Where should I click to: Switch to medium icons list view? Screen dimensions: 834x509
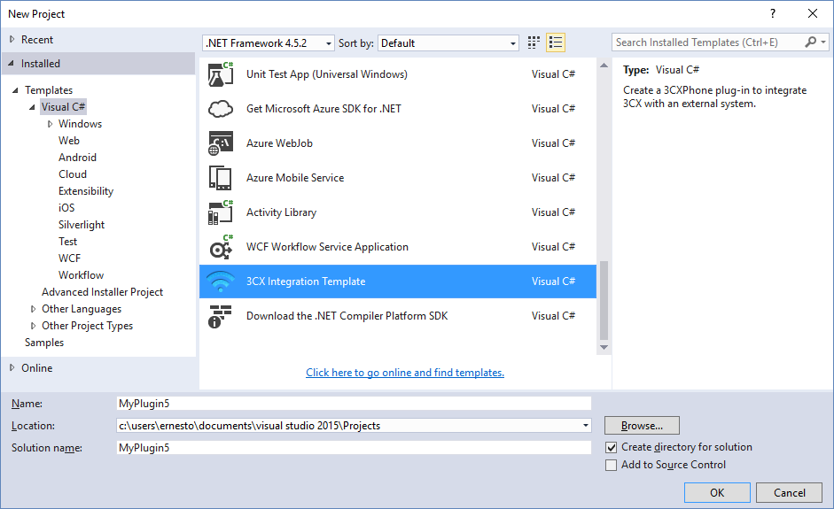(x=556, y=42)
